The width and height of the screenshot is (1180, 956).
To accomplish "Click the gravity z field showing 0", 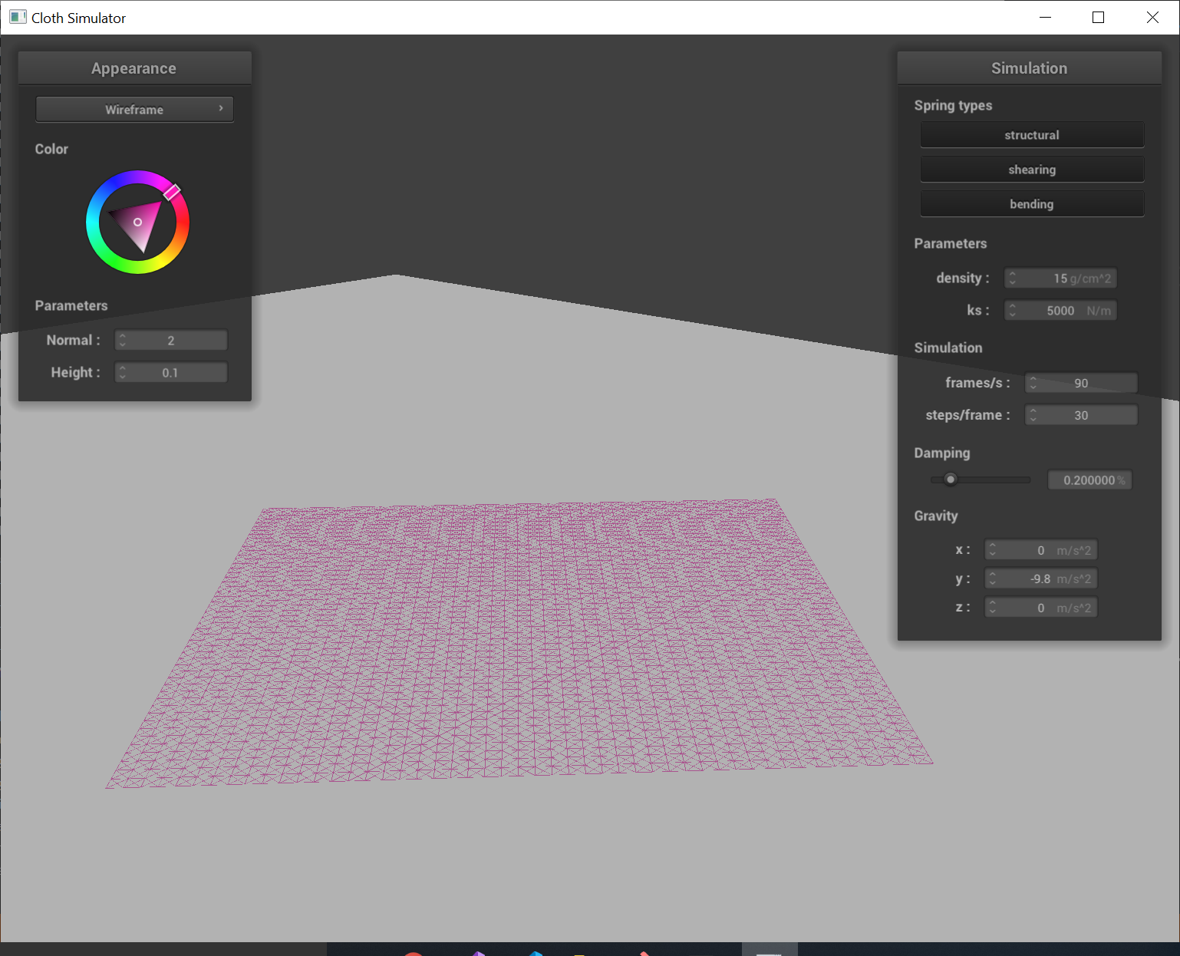I will pyautogui.click(x=1041, y=608).
